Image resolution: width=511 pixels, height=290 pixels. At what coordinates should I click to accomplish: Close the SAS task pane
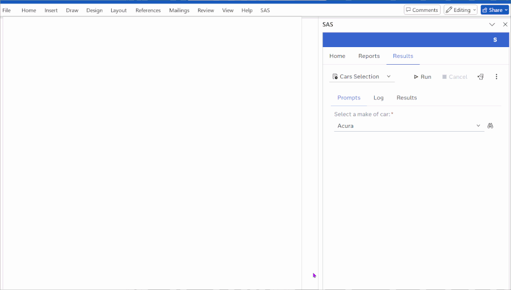pos(505,24)
